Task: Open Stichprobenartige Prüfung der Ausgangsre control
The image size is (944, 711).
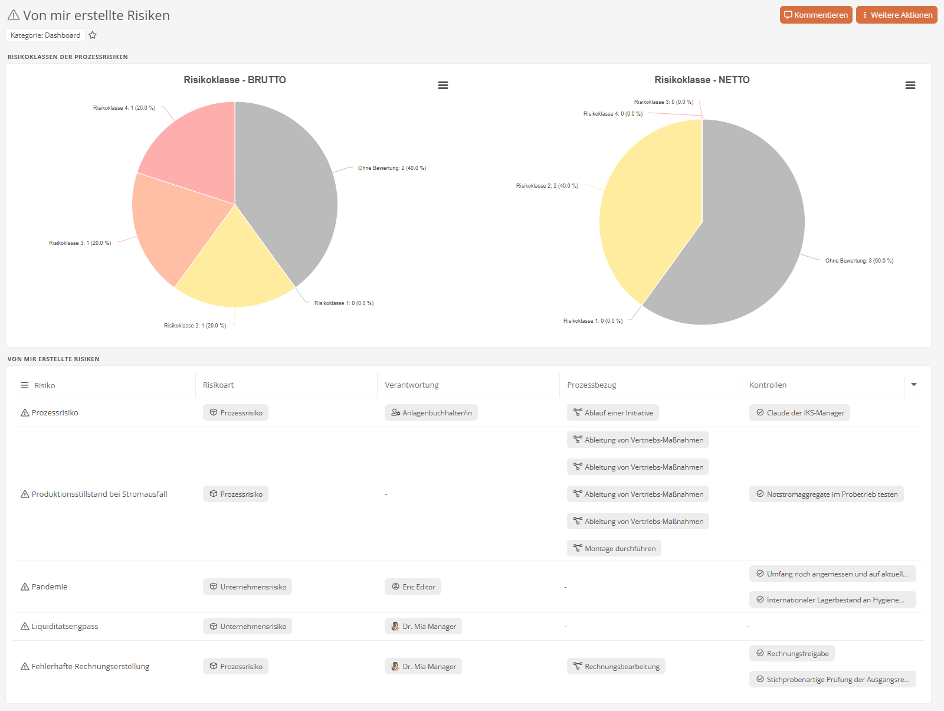Action: pyautogui.click(x=832, y=679)
